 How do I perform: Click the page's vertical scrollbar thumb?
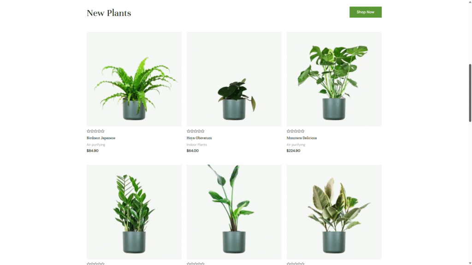470,93
